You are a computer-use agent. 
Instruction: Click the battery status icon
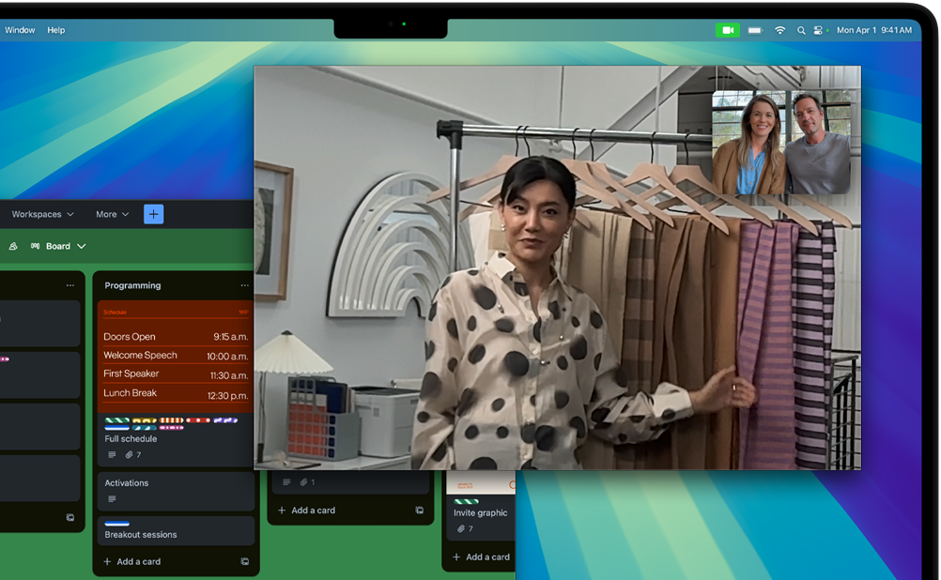754,30
